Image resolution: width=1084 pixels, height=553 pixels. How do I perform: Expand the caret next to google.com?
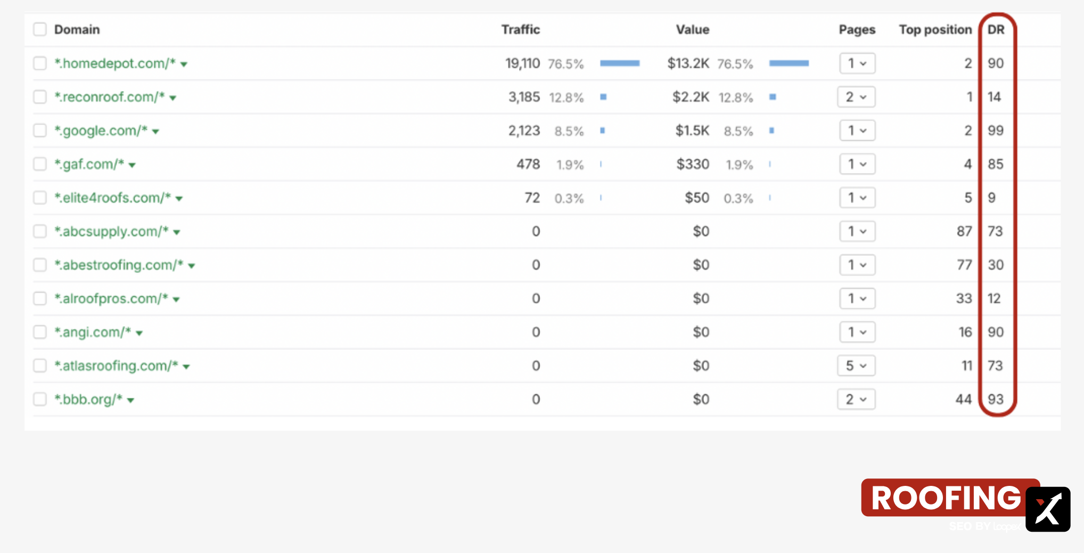(x=156, y=132)
